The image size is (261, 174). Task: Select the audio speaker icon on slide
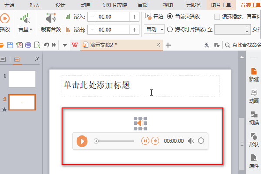[x=141, y=124]
